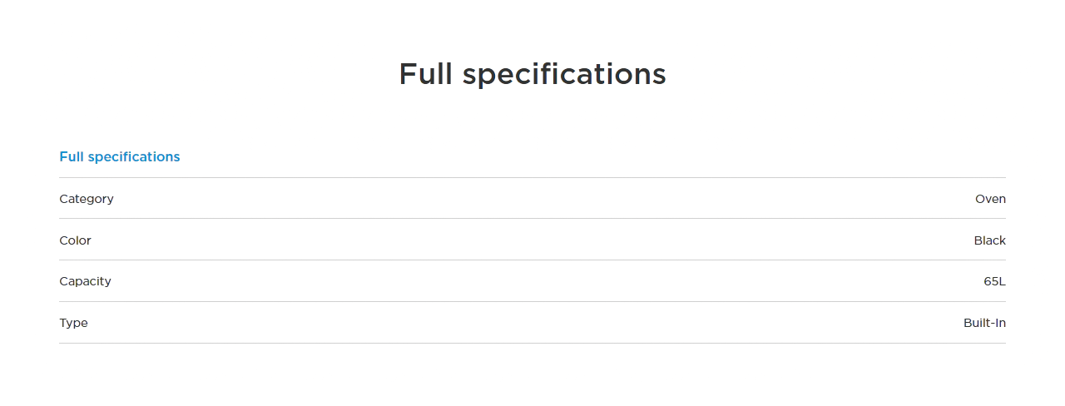Select the Oven value in the Category row

990,199
